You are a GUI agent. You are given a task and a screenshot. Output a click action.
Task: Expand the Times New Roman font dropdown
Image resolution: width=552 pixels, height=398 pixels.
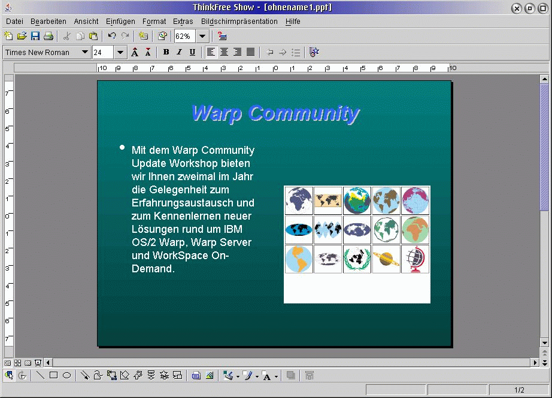pyautogui.click(x=85, y=53)
